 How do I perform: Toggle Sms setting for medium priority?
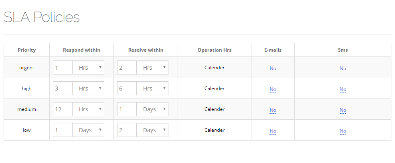pos(343,110)
